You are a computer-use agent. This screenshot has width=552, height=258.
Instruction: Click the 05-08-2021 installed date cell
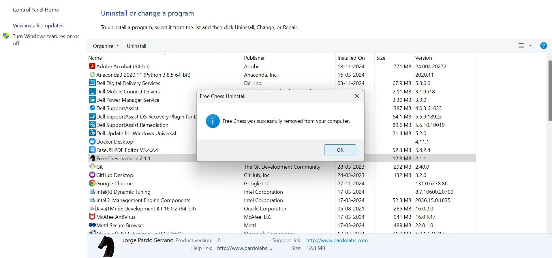pyautogui.click(x=351, y=208)
